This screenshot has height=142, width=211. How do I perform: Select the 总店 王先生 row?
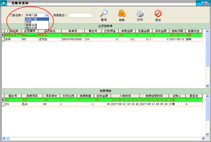coord(102,39)
